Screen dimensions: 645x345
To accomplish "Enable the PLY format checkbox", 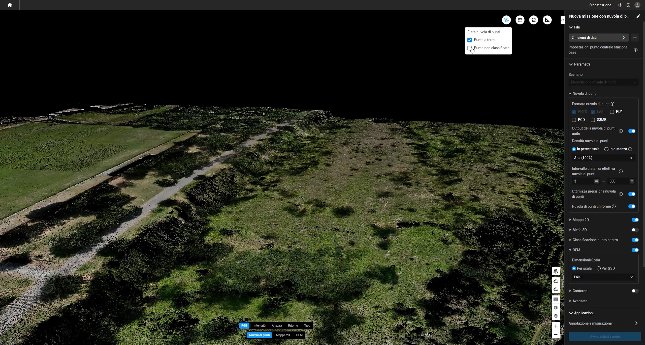I will pos(612,112).
